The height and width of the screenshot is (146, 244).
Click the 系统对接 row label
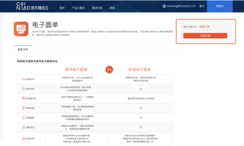[x=30, y=139]
